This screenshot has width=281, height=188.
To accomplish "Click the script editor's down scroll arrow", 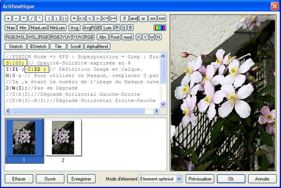I will tap(163, 104).
